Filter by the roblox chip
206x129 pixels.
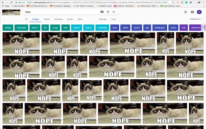(x=8, y=28)
